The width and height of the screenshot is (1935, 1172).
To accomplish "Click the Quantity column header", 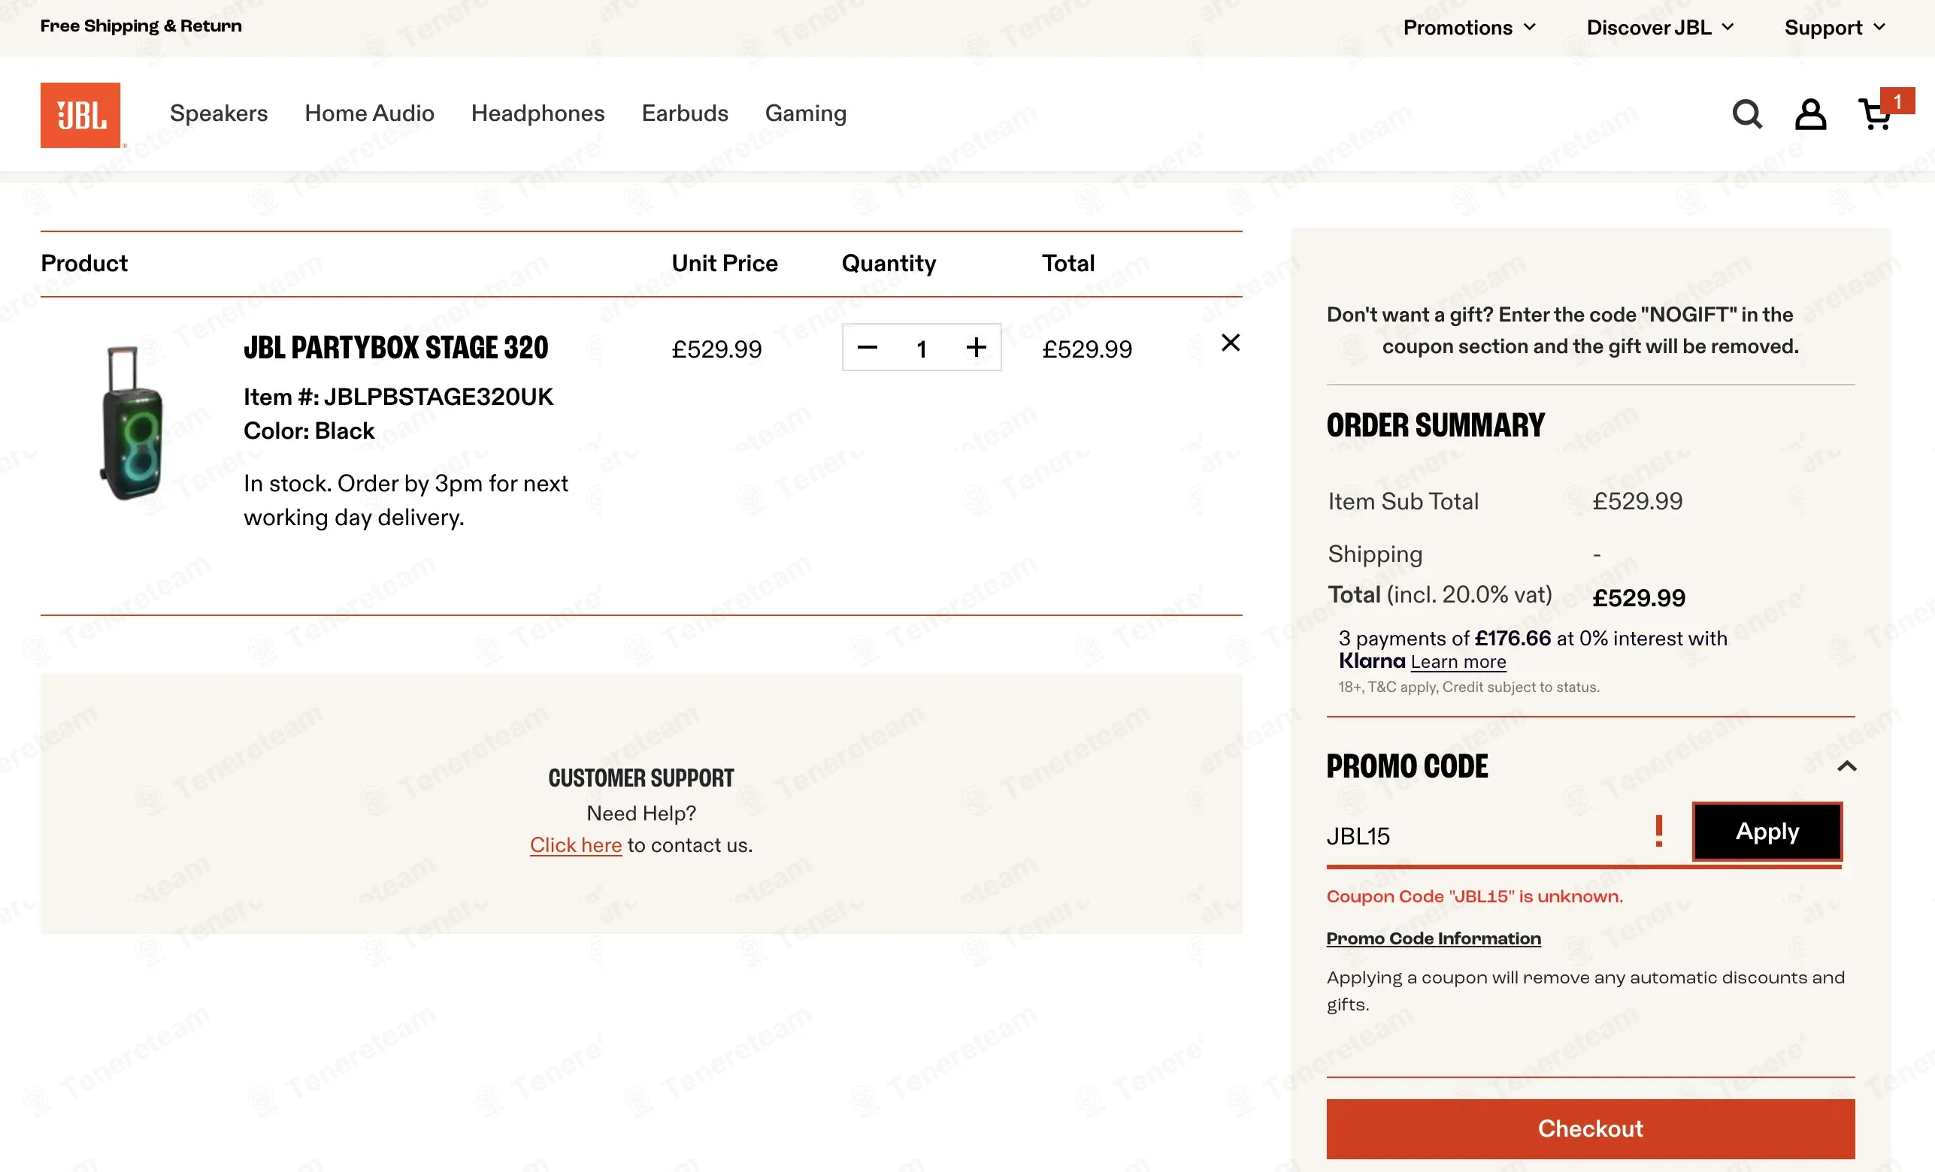I will (x=888, y=264).
